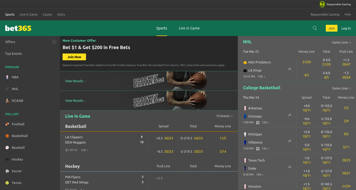Click Log In
The height and width of the screenshot is (190, 356).
[x=346, y=28]
